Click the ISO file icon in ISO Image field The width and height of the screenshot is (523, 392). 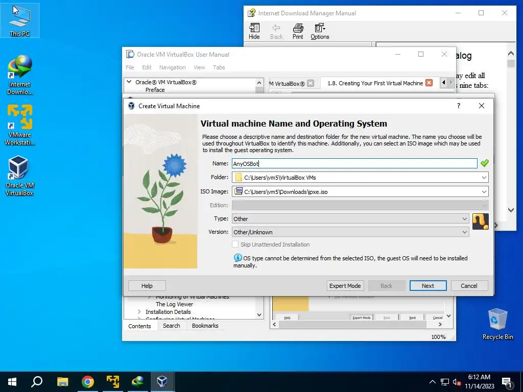point(239,191)
